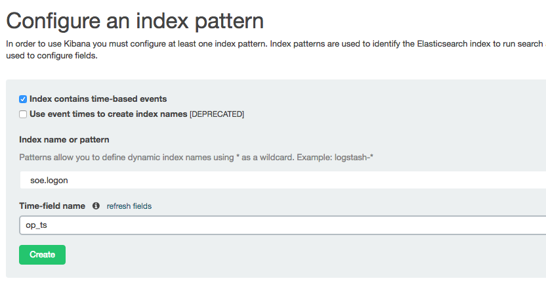Image resolution: width=546 pixels, height=285 pixels.
Task: Click the refresh fields link
Action: pyautogui.click(x=129, y=206)
